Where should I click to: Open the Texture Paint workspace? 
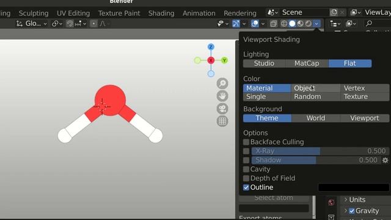point(119,13)
